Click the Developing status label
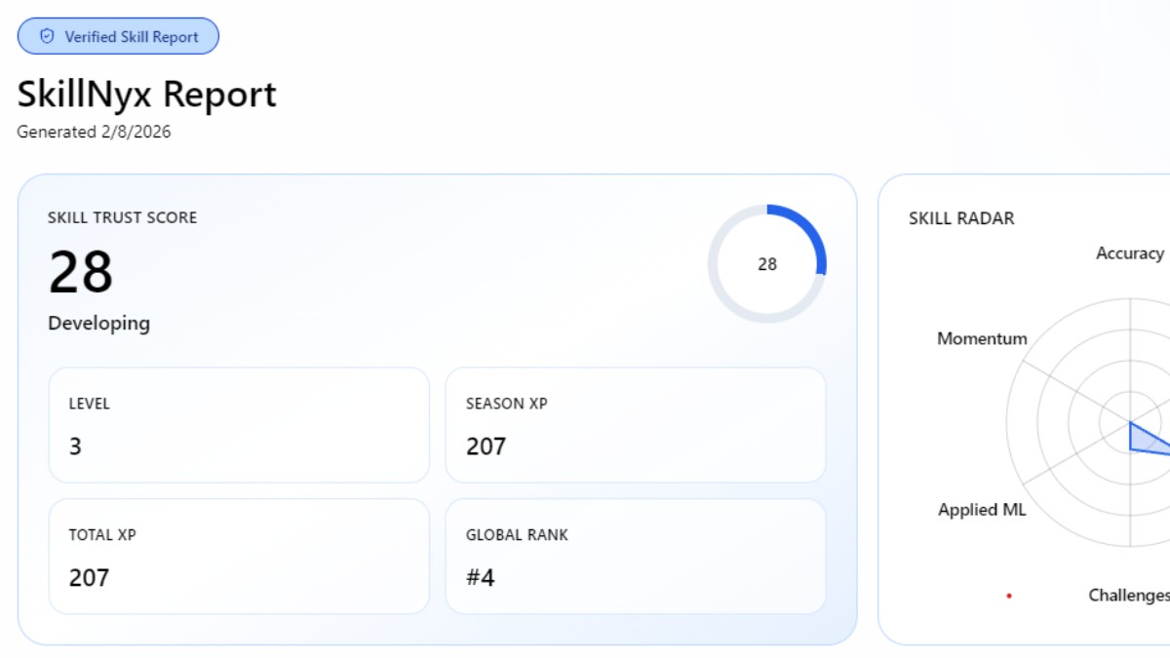This screenshot has width=1170, height=658. pyautogui.click(x=98, y=323)
